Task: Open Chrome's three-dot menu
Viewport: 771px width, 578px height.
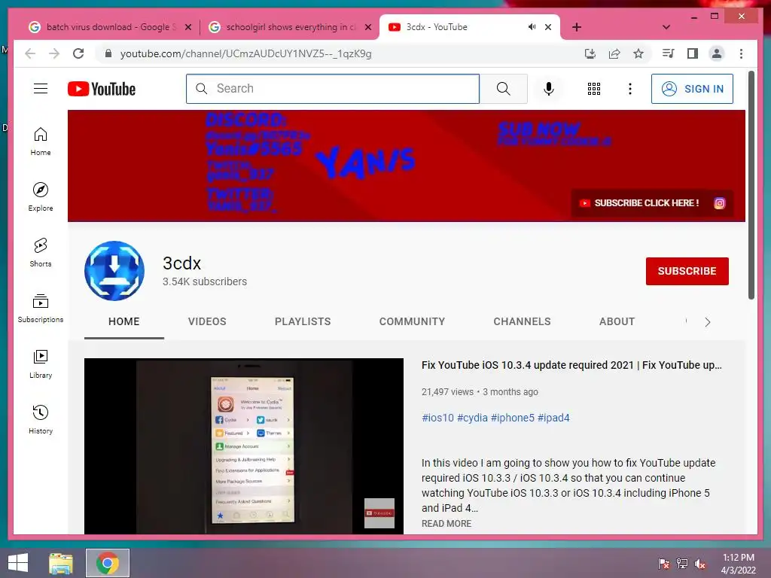Action: tap(741, 53)
